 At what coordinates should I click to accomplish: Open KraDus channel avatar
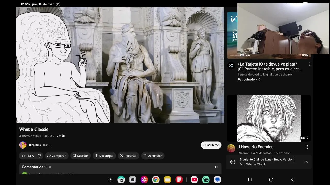click(x=23, y=145)
